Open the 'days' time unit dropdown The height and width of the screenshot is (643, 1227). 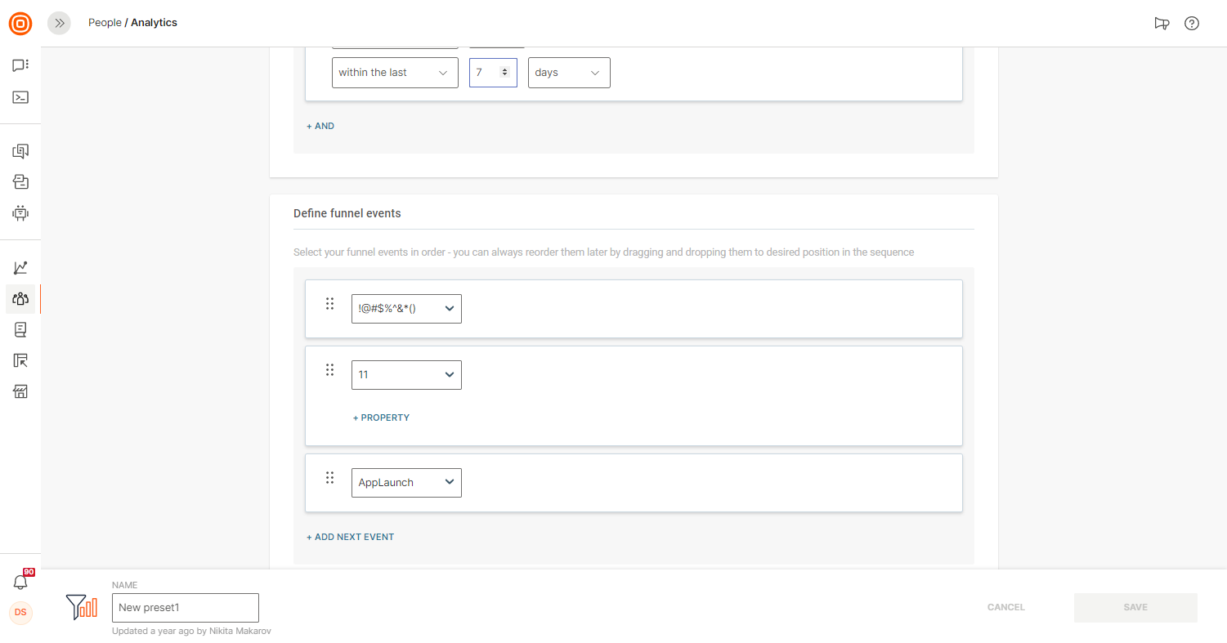tap(569, 73)
